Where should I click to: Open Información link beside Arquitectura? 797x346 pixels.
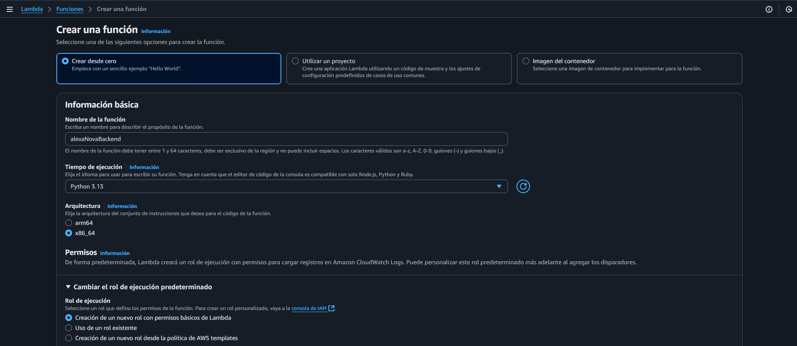pos(122,206)
